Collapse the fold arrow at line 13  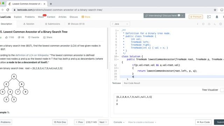pos(118,68)
